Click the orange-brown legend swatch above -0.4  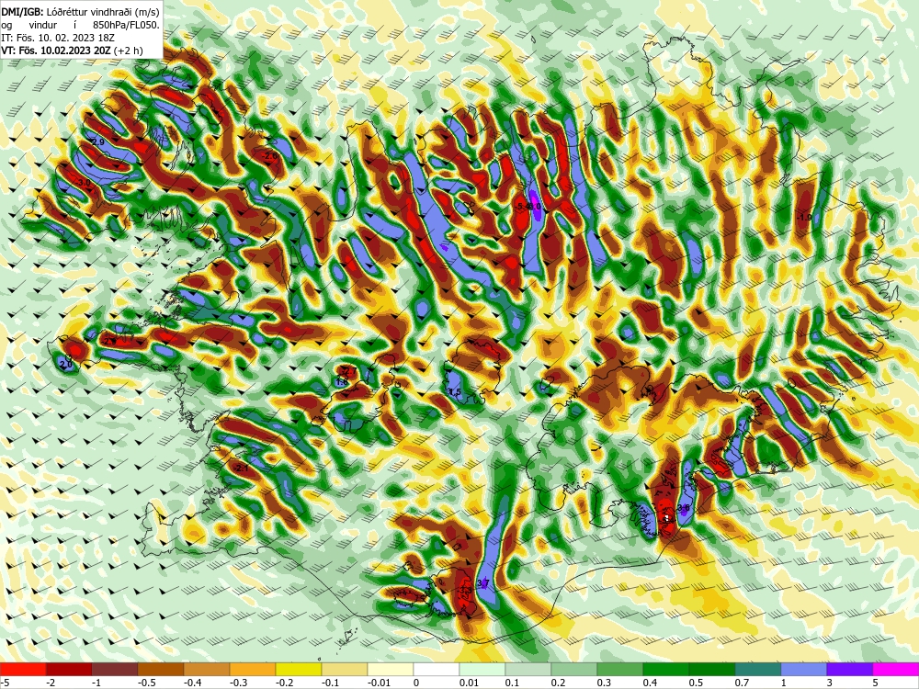[207, 669]
